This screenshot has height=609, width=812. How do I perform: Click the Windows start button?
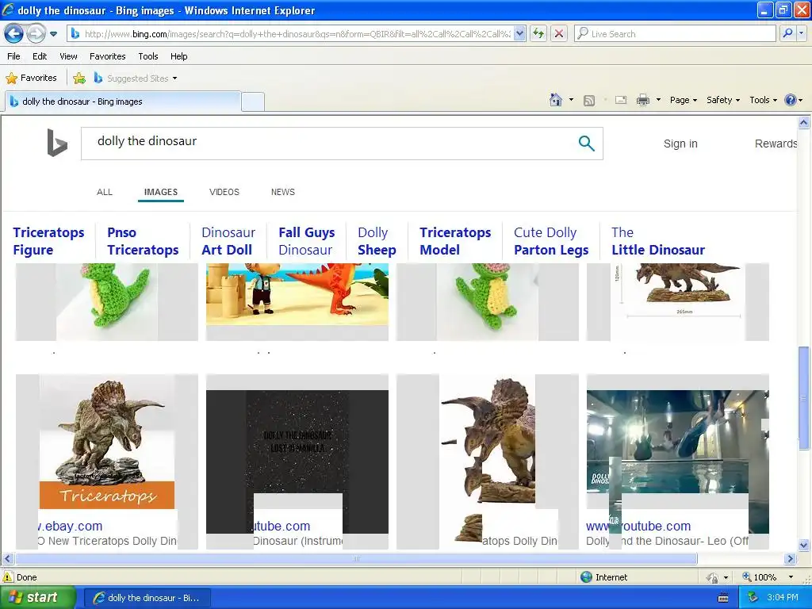[x=38, y=598]
